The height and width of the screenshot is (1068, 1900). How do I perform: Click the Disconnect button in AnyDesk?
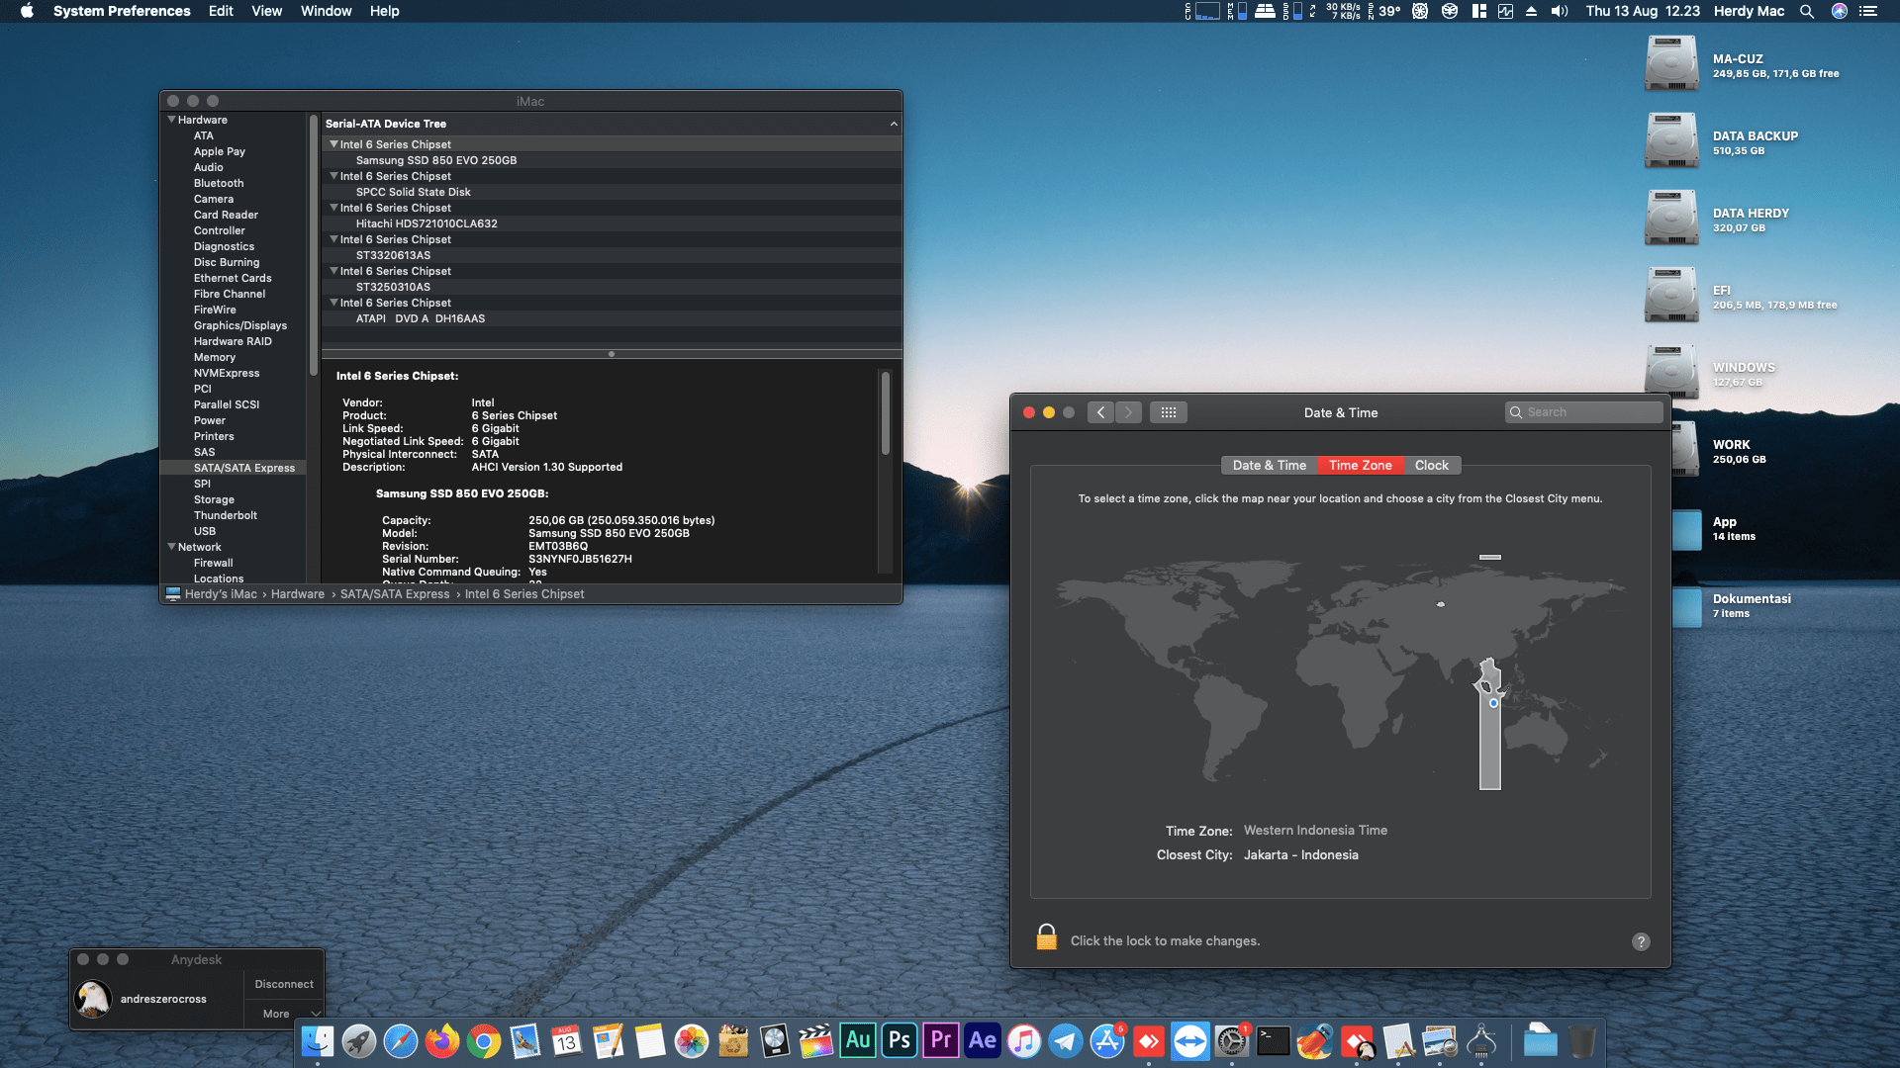pos(284,983)
